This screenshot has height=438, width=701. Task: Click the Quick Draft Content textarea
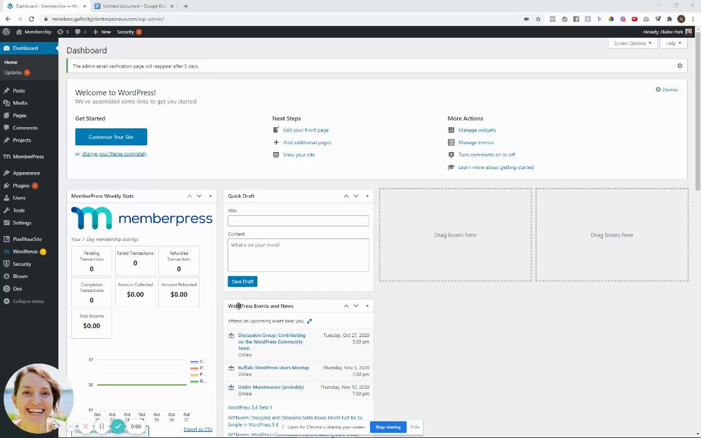(x=298, y=255)
